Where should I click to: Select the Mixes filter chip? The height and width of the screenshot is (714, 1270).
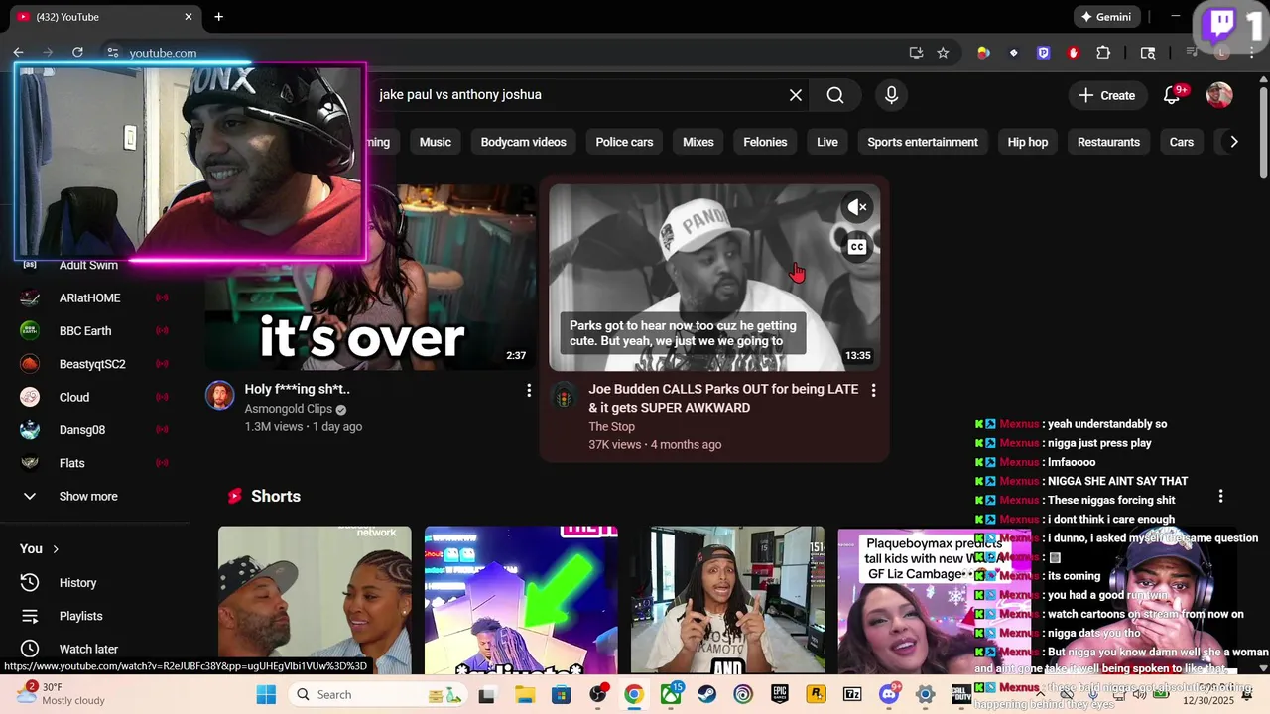point(698,142)
